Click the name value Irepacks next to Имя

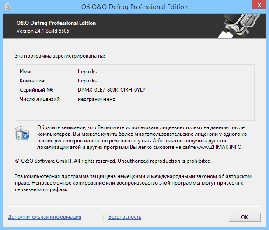coord(87,72)
